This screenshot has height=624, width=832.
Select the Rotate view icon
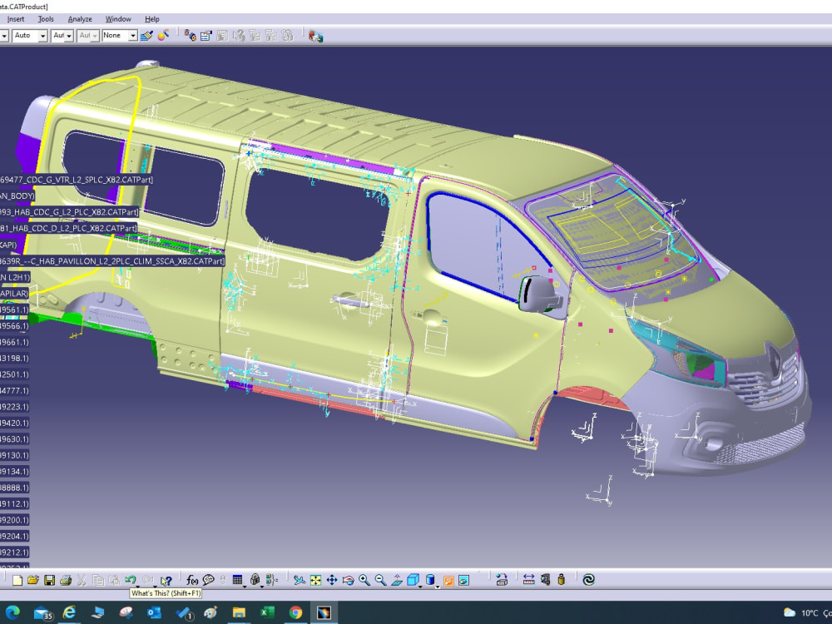click(348, 580)
